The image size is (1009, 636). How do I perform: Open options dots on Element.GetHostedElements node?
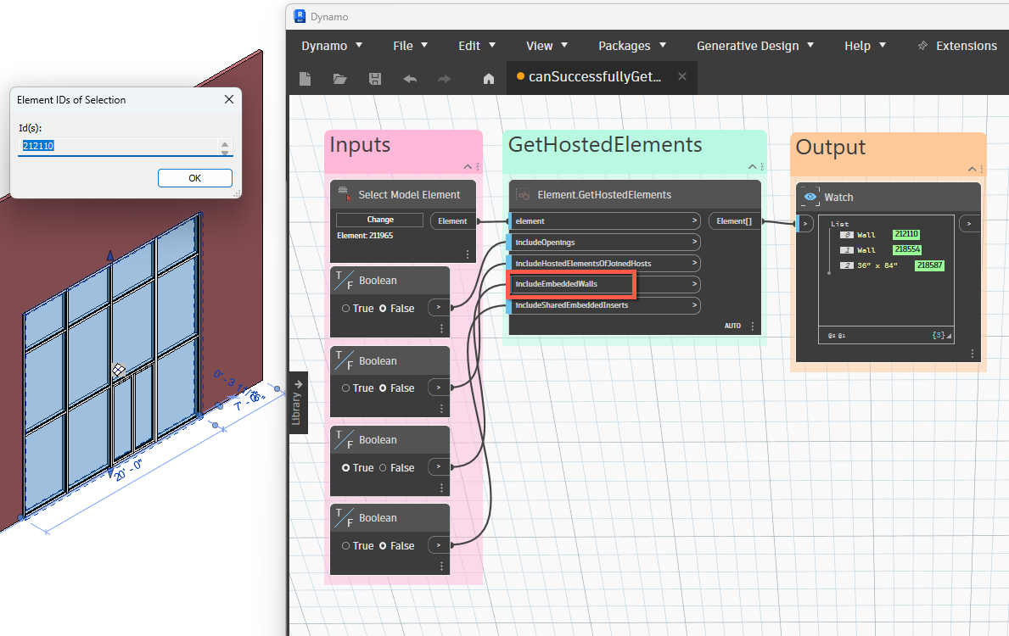click(x=752, y=326)
